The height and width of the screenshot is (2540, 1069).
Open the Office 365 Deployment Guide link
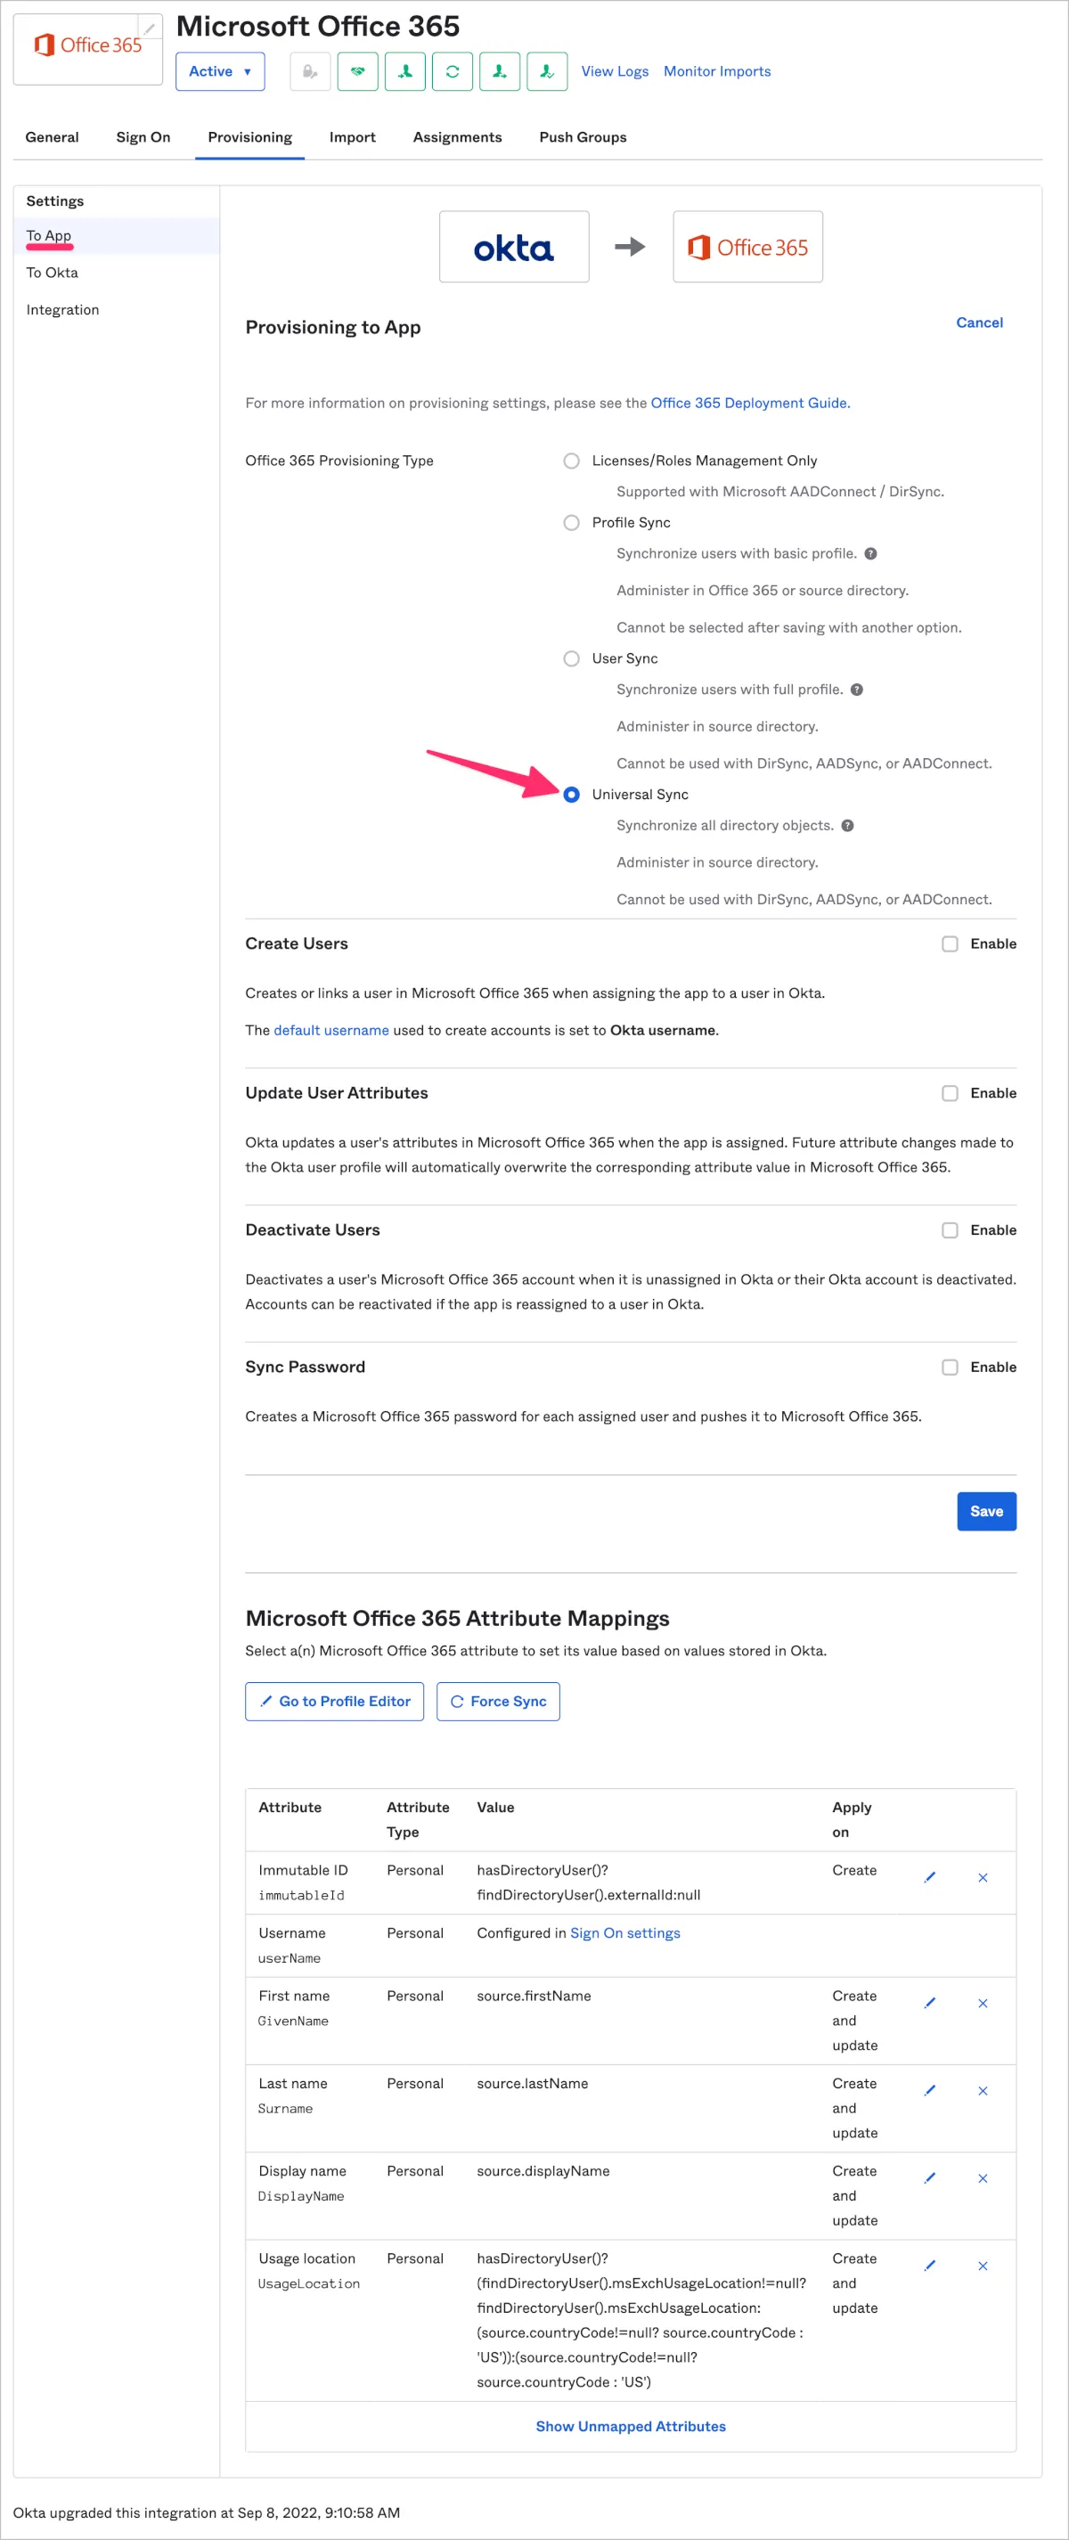748,404
